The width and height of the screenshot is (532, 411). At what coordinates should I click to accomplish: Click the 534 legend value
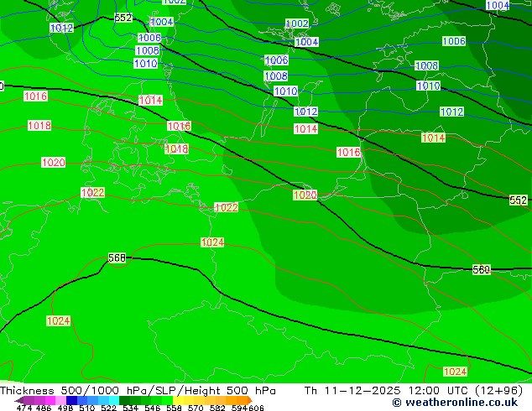[x=130, y=408]
